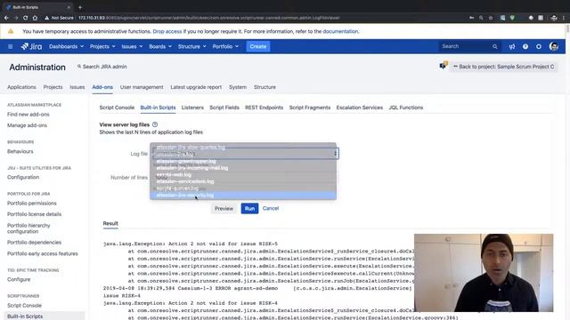Image resolution: width=570 pixels, height=320 pixels.
Task: Open the Chrome three-dot menu
Action: 564,18
